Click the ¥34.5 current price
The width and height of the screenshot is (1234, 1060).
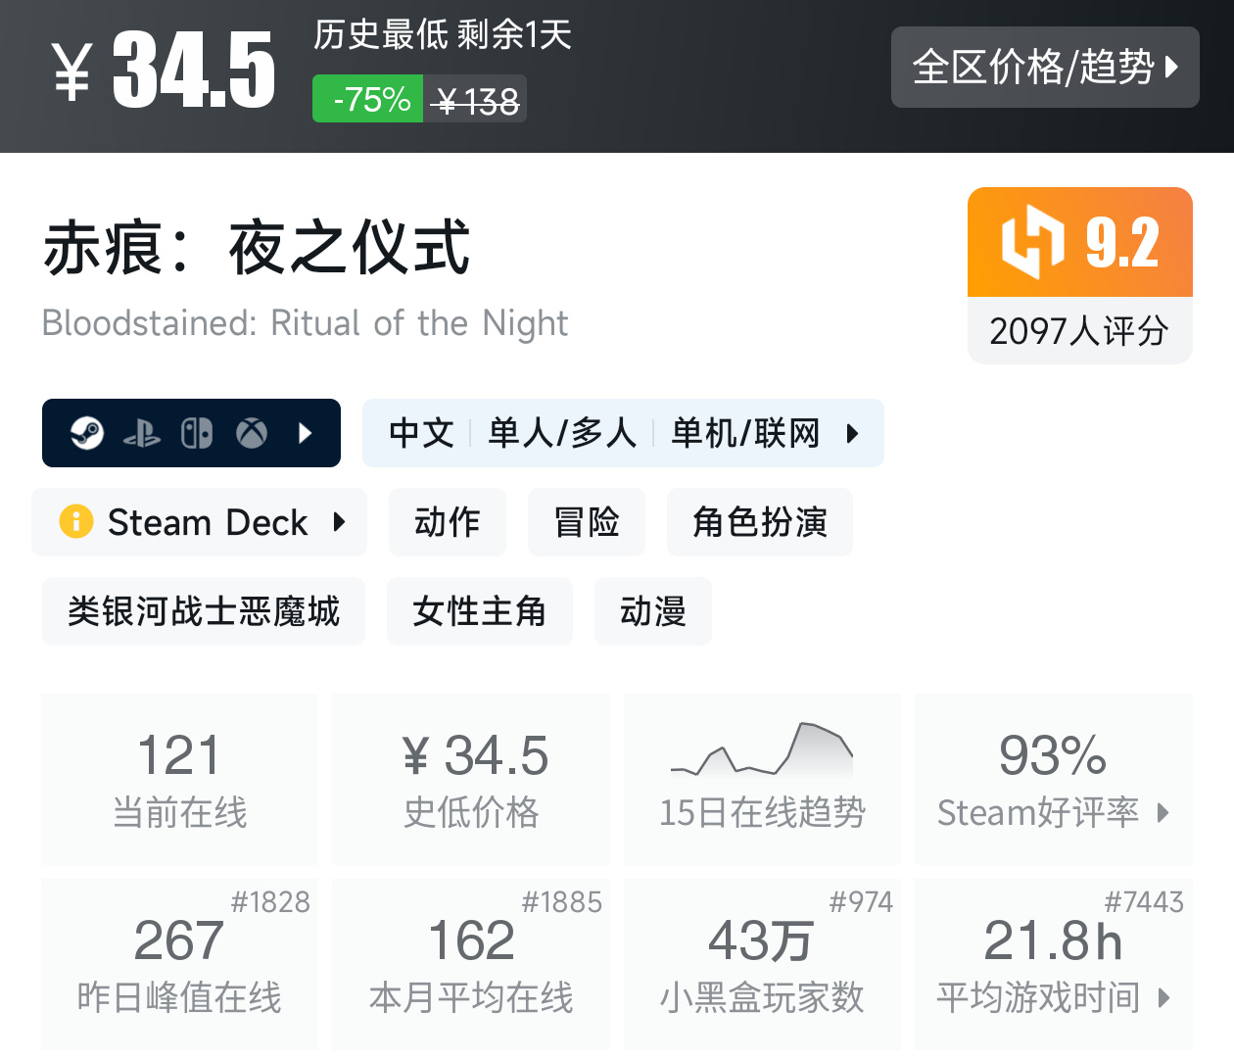[164, 69]
